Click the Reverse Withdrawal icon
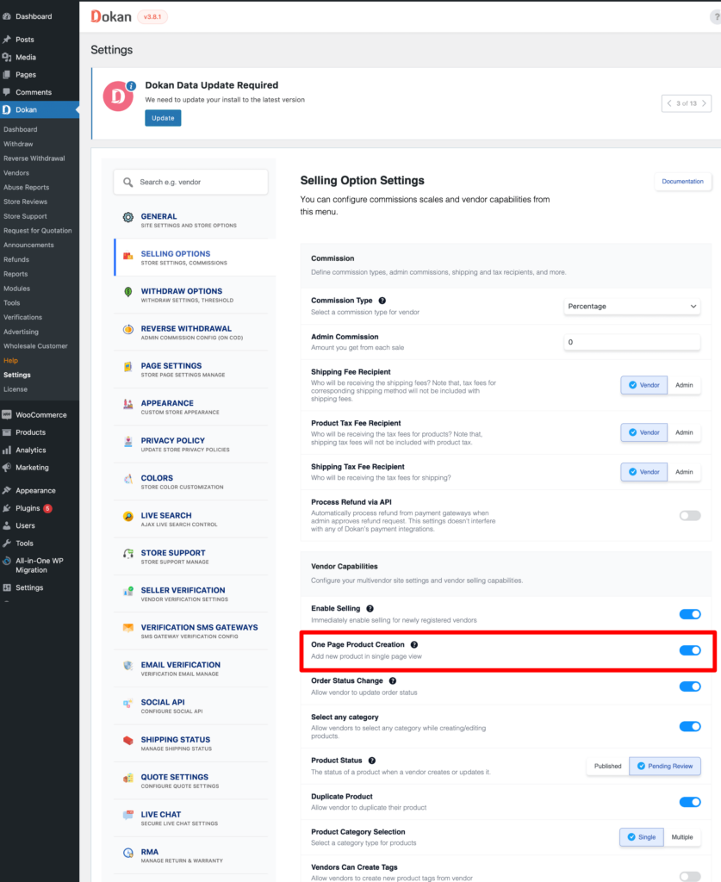The height and width of the screenshot is (882, 721). pos(128,330)
